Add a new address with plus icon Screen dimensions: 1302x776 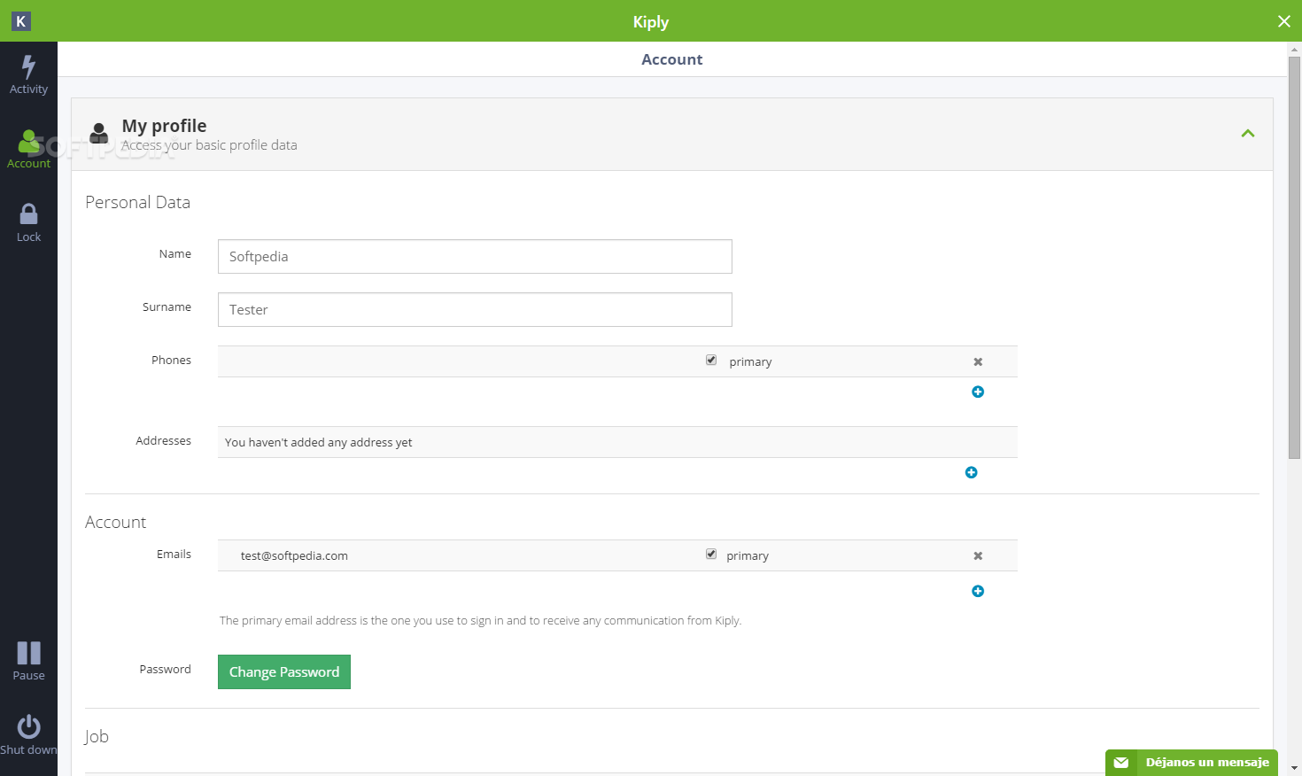[x=971, y=472]
